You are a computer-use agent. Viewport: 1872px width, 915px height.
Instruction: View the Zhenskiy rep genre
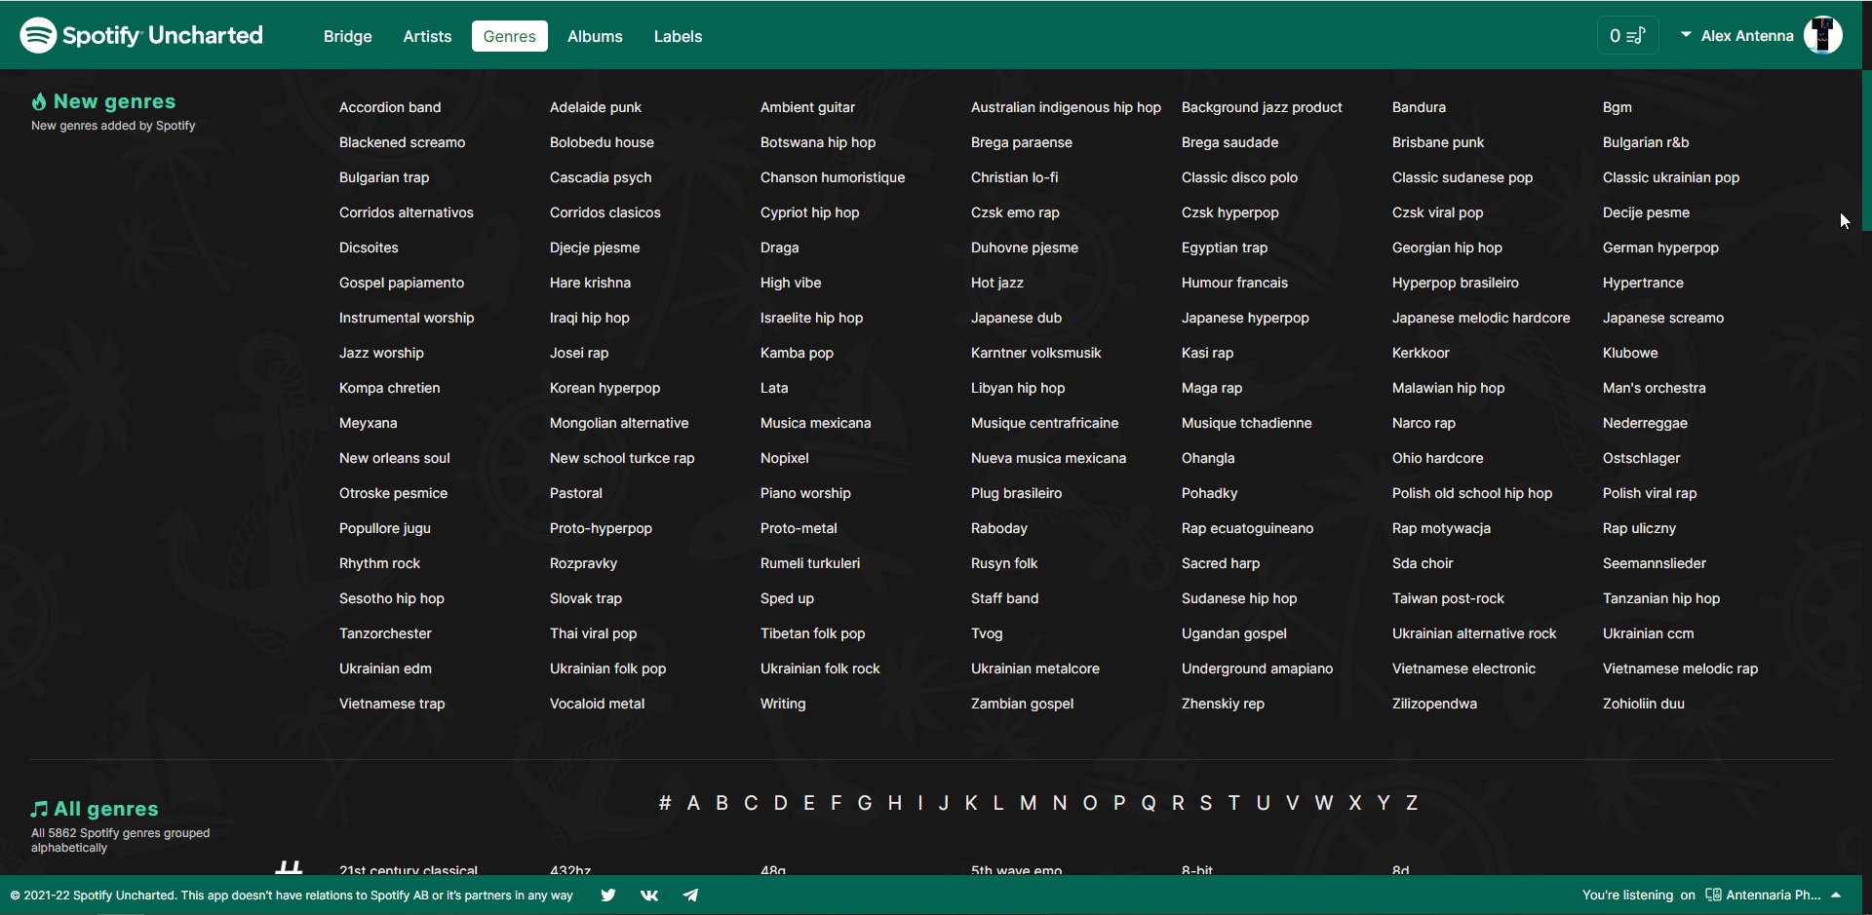1223,704
